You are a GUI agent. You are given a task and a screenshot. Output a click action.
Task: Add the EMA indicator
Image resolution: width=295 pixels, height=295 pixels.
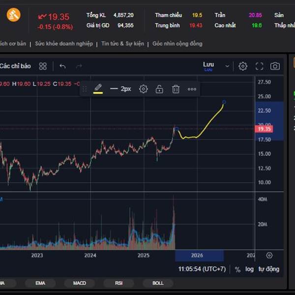coord(40,283)
